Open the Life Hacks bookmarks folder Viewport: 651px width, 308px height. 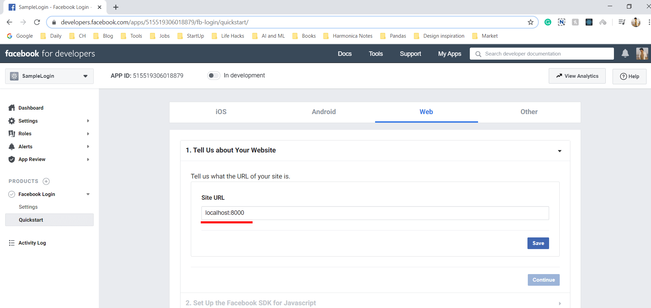[x=228, y=36]
